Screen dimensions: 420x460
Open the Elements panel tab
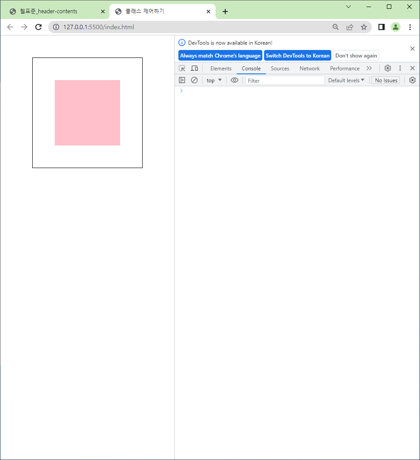pyautogui.click(x=221, y=69)
